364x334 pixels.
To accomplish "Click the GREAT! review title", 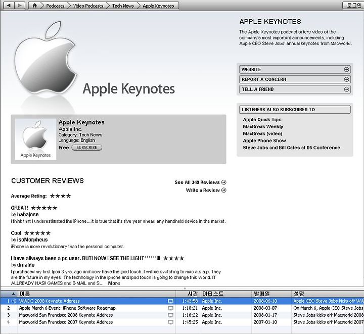I will pos(20,208).
